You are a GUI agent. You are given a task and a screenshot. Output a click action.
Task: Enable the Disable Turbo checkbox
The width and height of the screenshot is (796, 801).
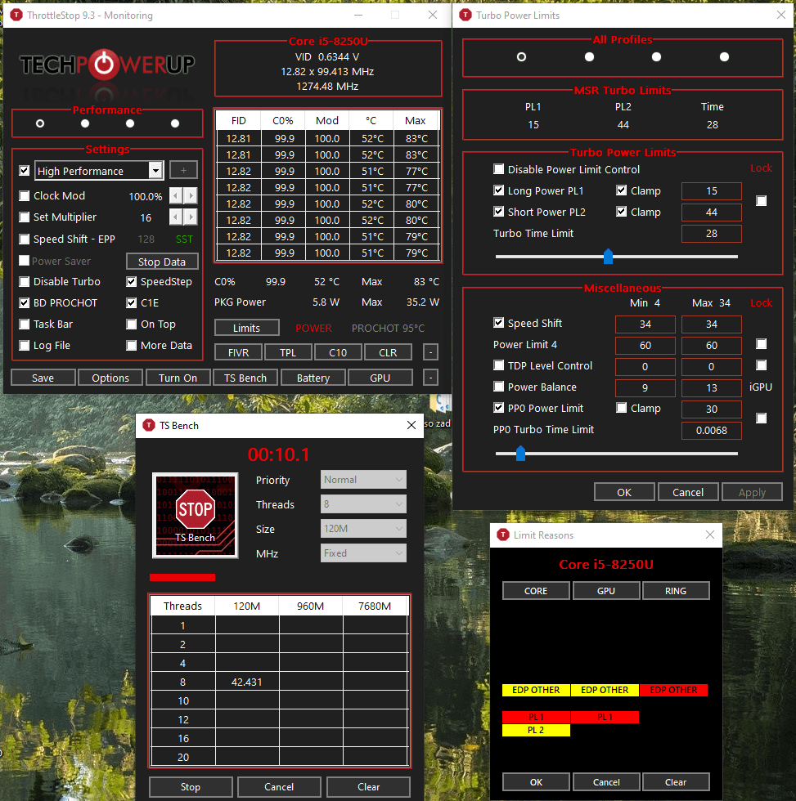pyautogui.click(x=24, y=281)
